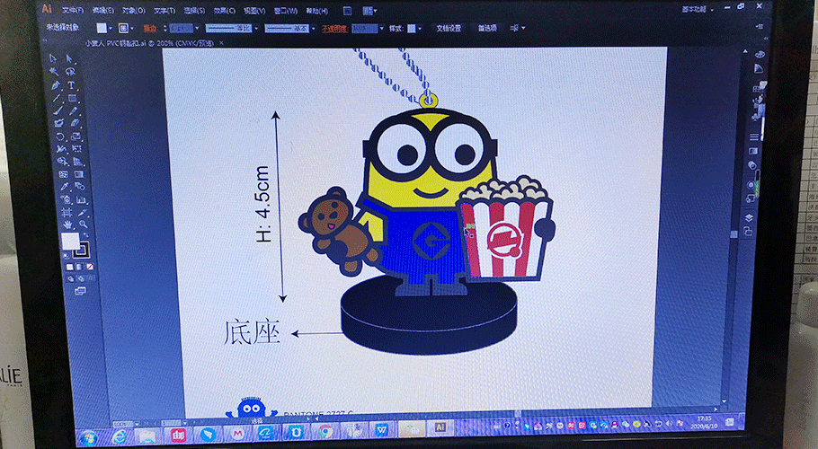Open the Windows Start button
Image resolution: width=818 pixels, height=449 pixels.
tap(88, 436)
